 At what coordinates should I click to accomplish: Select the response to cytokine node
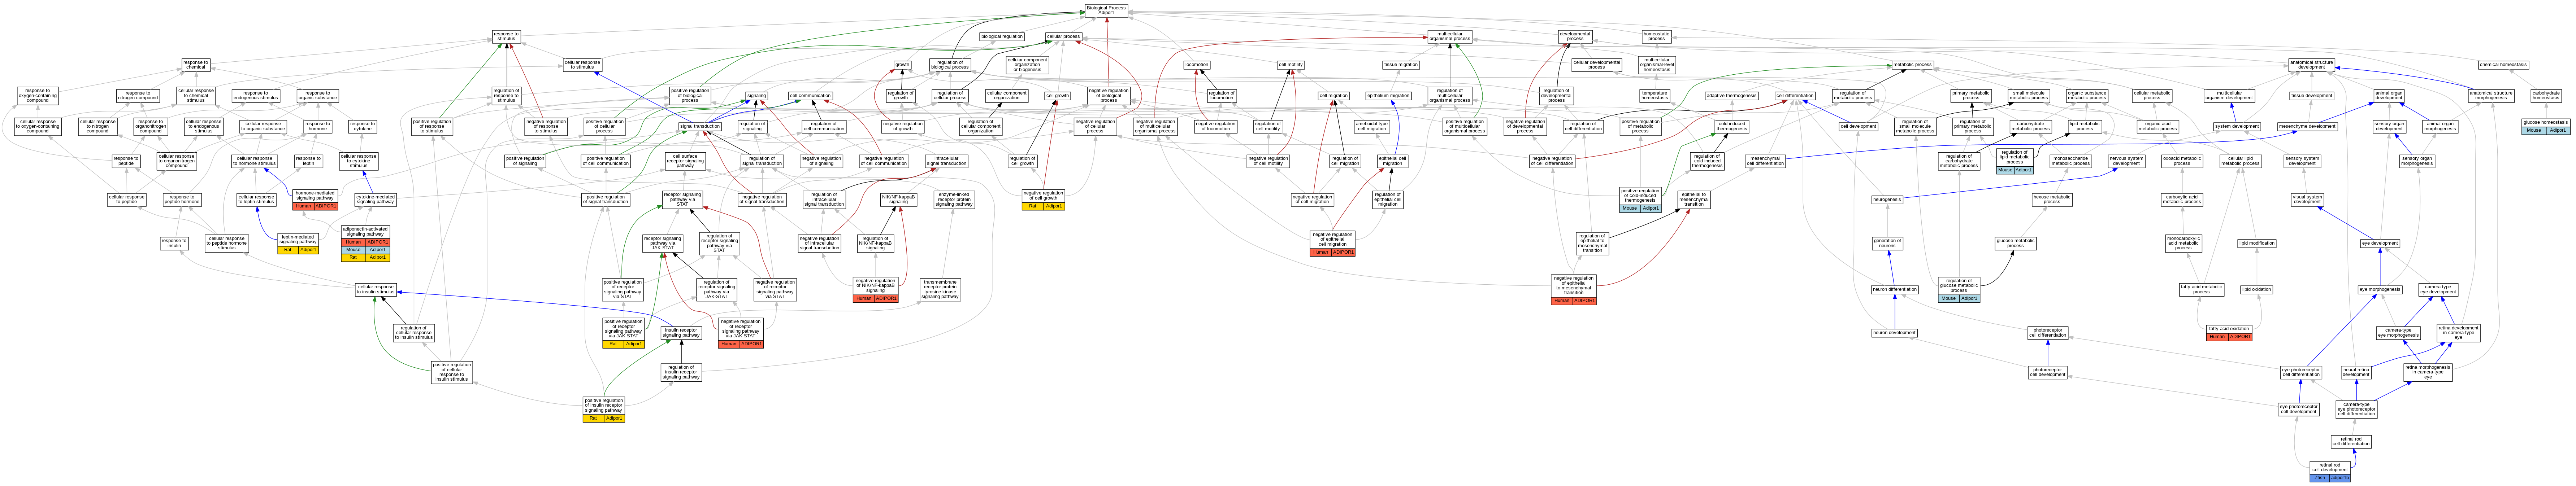click(x=363, y=127)
